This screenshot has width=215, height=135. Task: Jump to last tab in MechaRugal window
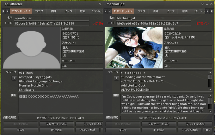tap(212, 11)
